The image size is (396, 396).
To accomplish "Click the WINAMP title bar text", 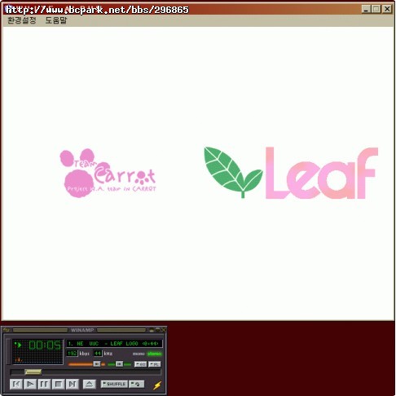I will coord(82,330).
